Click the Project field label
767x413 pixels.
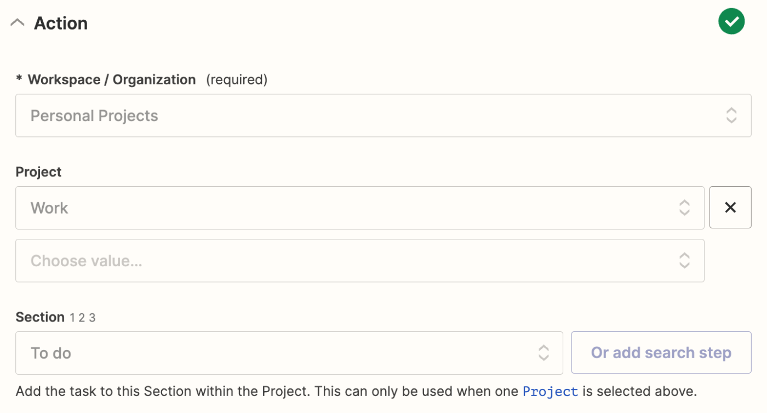38,172
